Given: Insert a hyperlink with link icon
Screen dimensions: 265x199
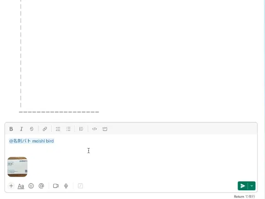Looking at the screenshot, I should pyautogui.click(x=45, y=129).
